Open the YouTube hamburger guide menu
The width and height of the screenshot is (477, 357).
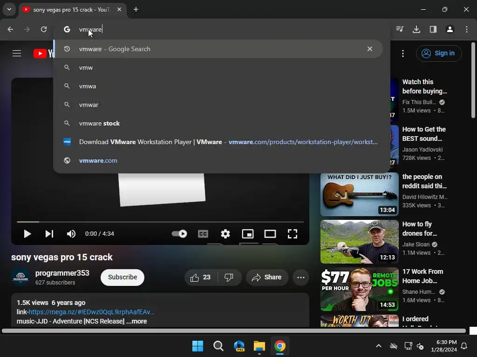tap(17, 53)
